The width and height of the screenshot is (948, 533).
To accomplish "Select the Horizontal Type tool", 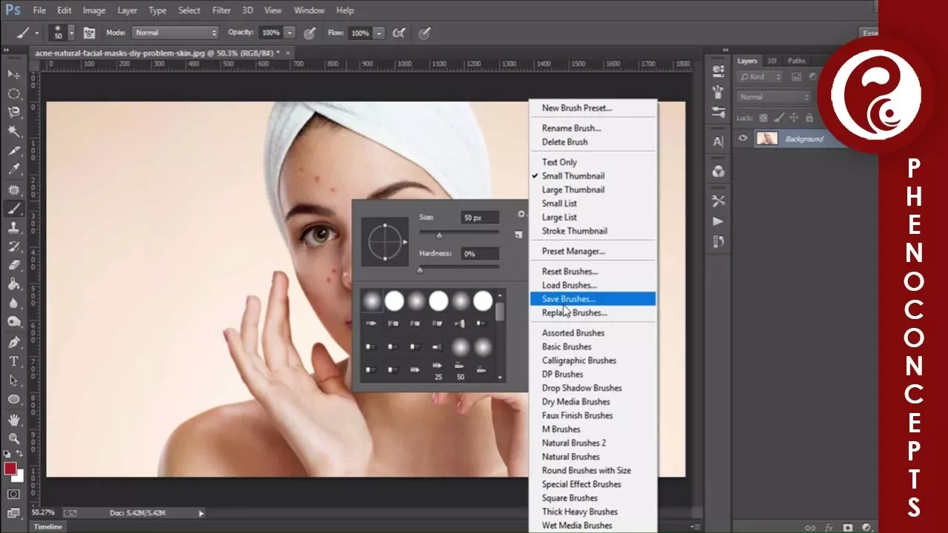I will click(x=13, y=361).
